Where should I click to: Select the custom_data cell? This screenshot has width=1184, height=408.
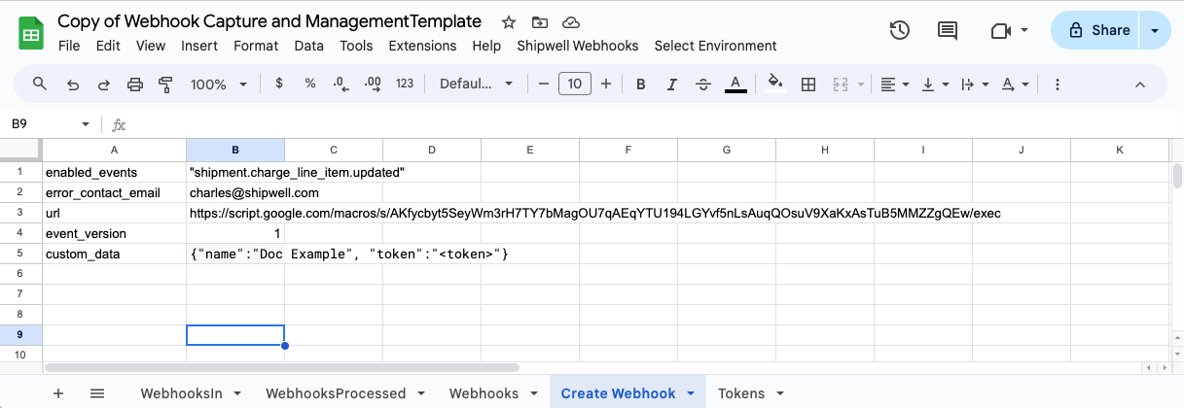(x=114, y=254)
